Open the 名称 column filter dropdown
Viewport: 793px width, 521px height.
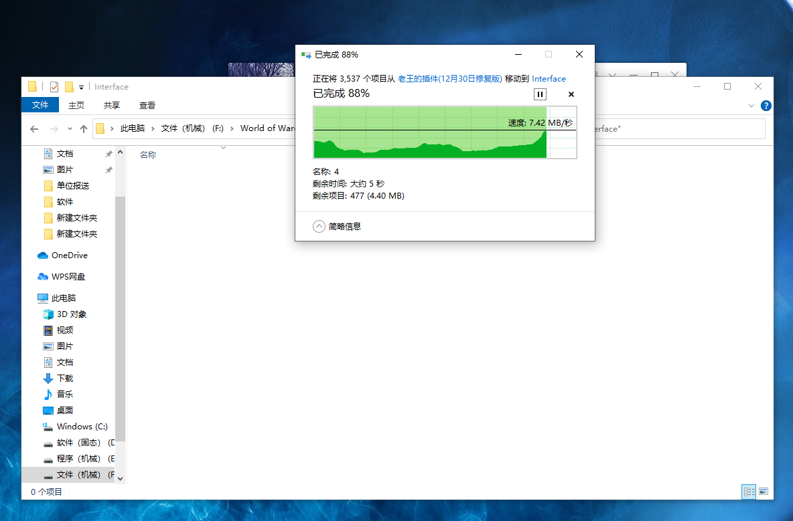tap(223, 148)
